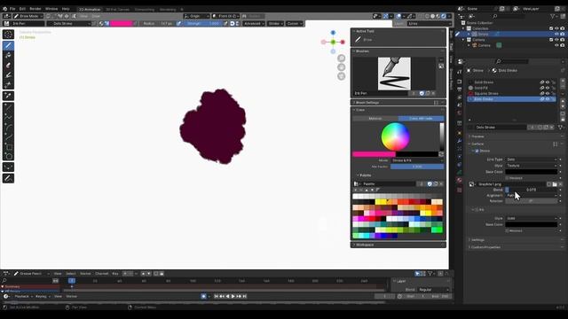Jump to the start frame of timeline
The height and width of the screenshot is (319, 568).
tap(216, 296)
